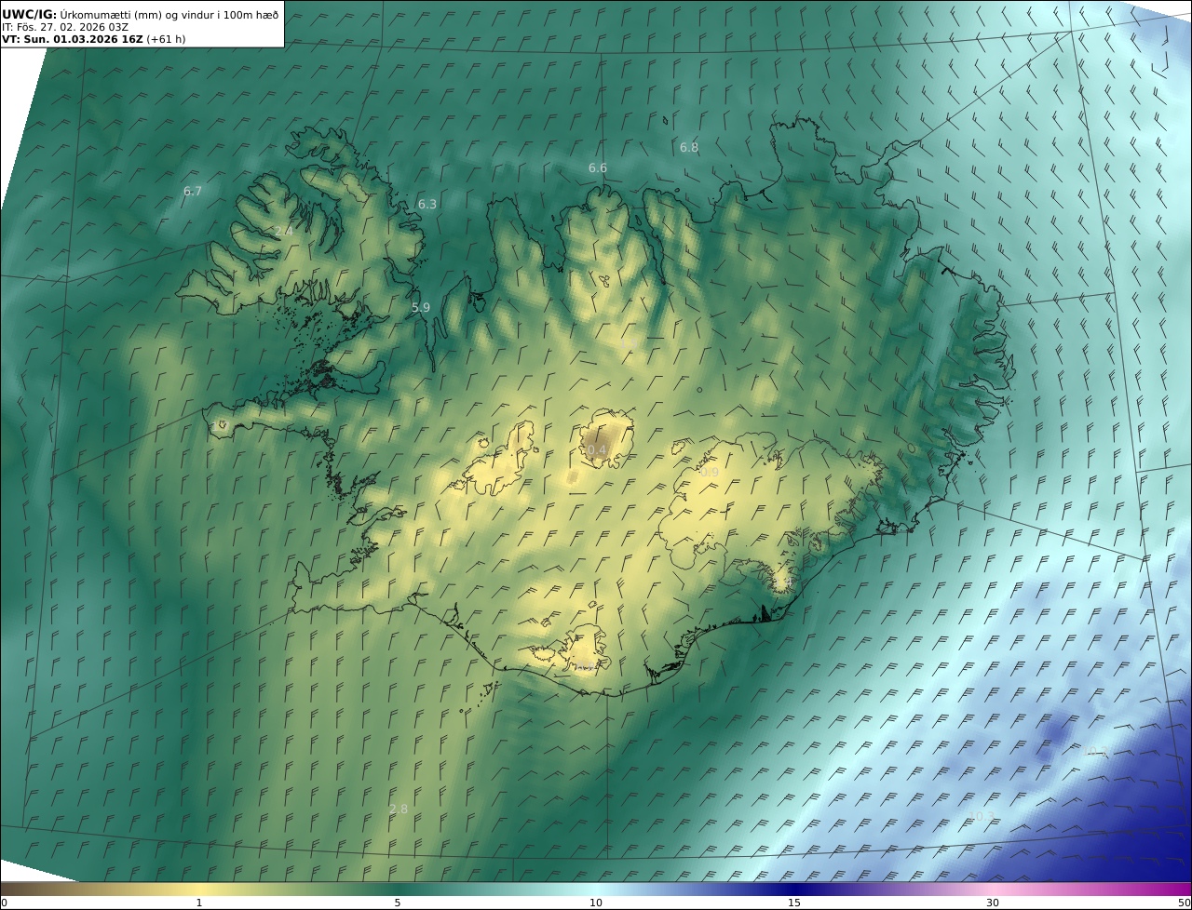
Task: Click the 5.9 value label near the fjord
Action: 421,307
